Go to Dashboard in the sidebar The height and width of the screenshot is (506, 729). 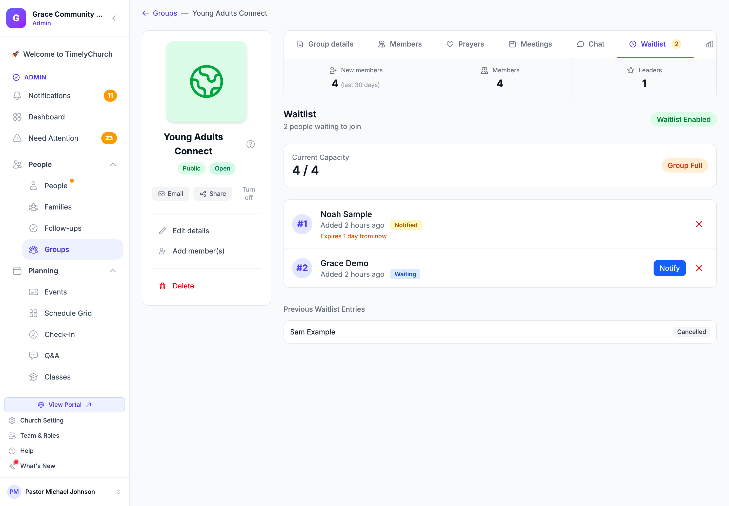click(64, 117)
